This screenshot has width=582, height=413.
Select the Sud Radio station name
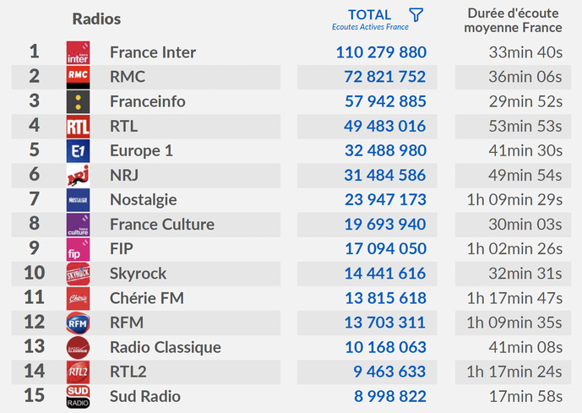[145, 396]
